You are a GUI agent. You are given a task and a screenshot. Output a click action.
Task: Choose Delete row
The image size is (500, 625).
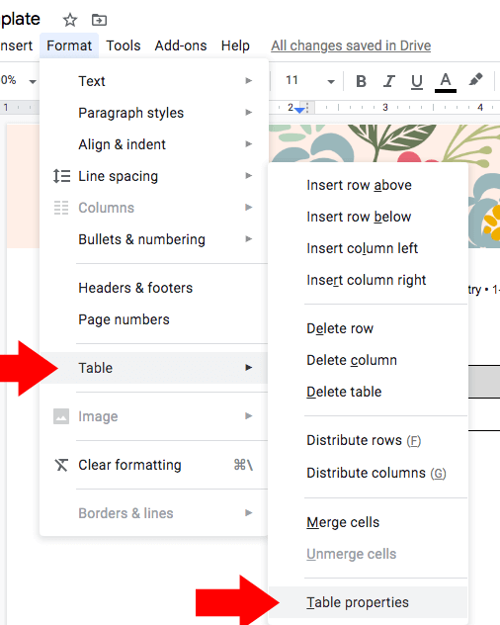[369, 328]
